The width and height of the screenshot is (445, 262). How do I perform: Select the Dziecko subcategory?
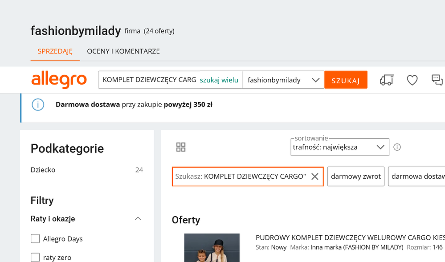pos(43,170)
